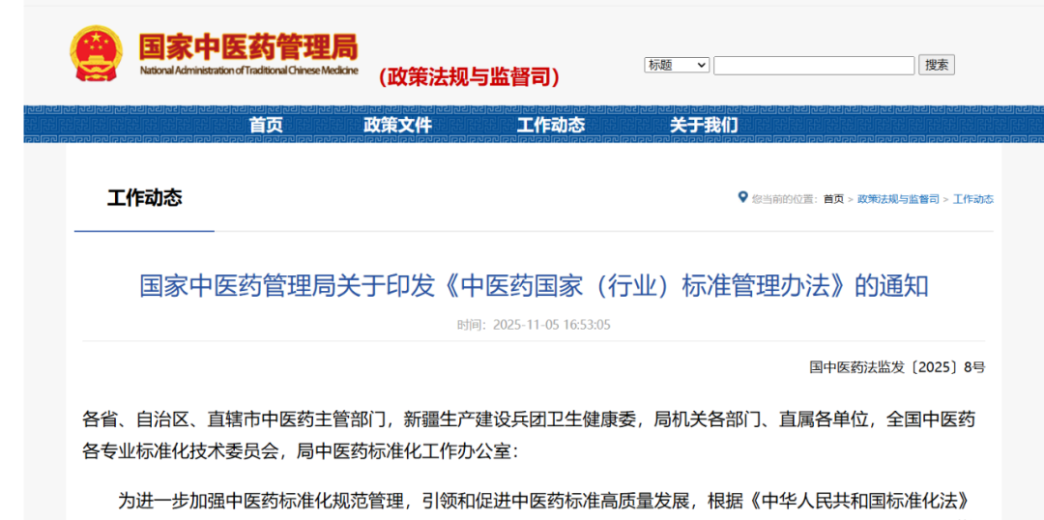The height and width of the screenshot is (520, 1044).
Task: Click the red (政策法规与监督司) department heading
Action: tap(469, 77)
